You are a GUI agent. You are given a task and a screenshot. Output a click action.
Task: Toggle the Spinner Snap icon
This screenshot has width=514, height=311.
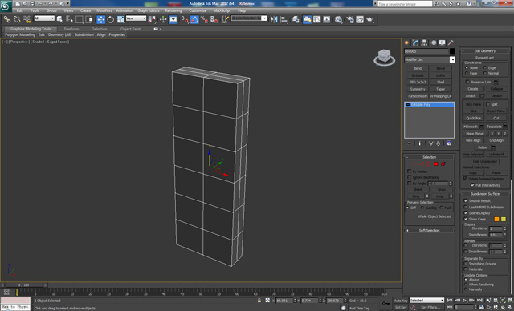214,19
